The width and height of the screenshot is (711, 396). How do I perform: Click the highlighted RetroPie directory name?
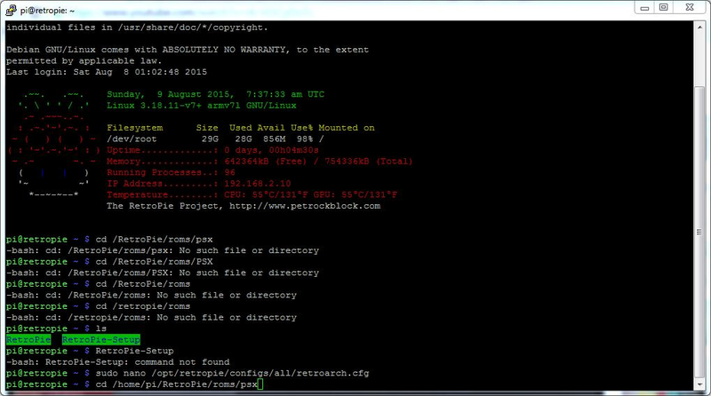[x=28, y=340]
